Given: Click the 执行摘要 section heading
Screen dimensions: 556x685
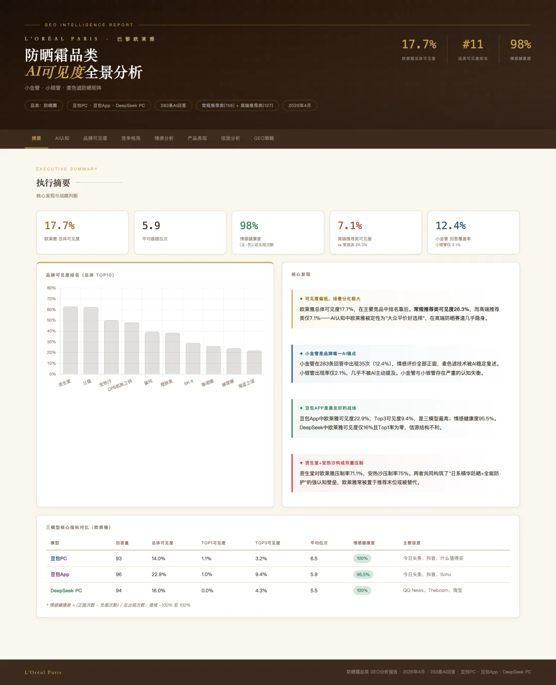Looking at the screenshot, I should click(x=53, y=183).
